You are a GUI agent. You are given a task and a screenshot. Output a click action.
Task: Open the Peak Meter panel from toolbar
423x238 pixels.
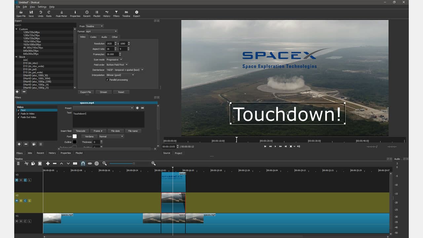[61, 14]
